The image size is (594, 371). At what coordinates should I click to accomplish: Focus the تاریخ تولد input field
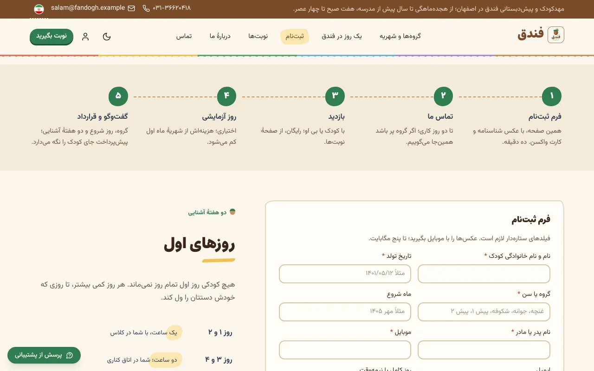click(345, 274)
